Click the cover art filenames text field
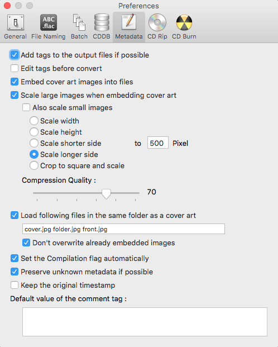The height and width of the screenshot is (347, 278). (123, 229)
